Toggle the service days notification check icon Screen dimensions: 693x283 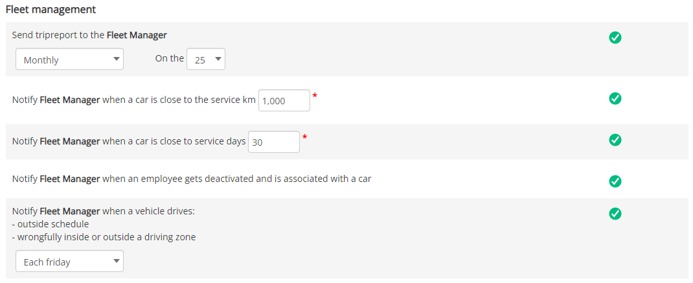pyautogui.click(x=615, y=140)
